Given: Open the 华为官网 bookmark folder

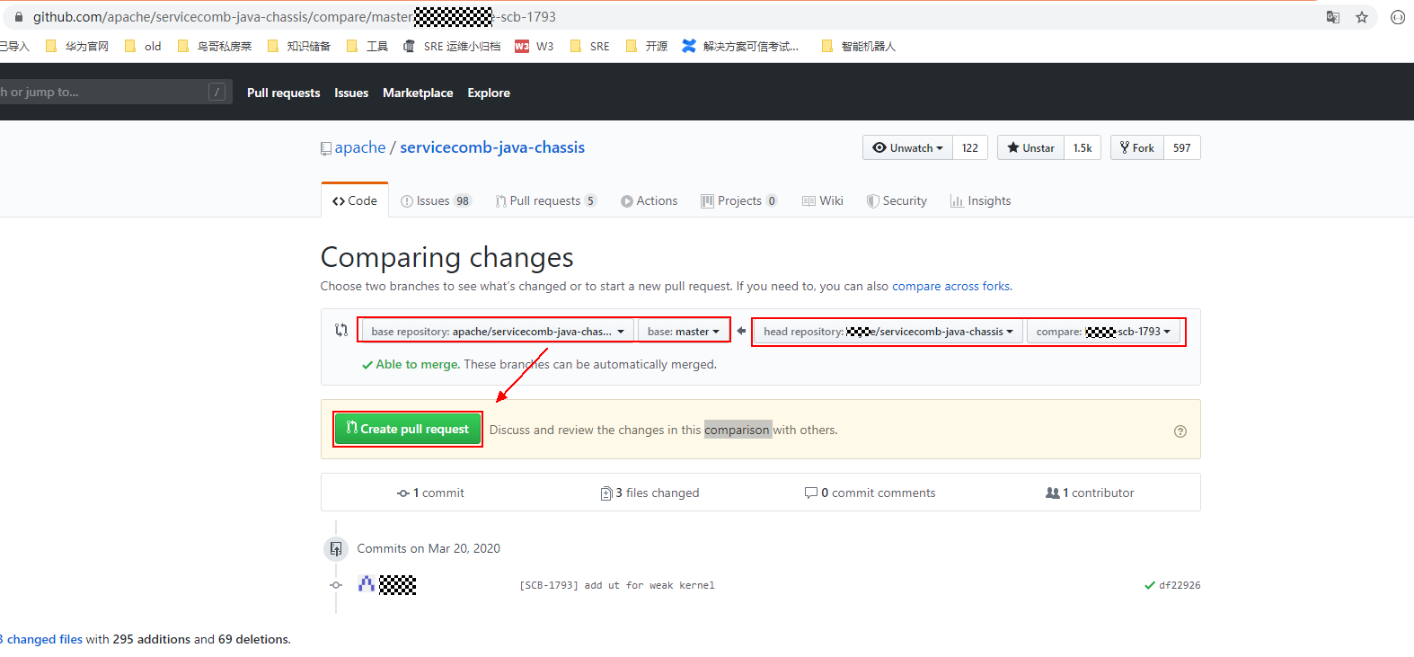Looking at the screenshot, I should 76,46.
